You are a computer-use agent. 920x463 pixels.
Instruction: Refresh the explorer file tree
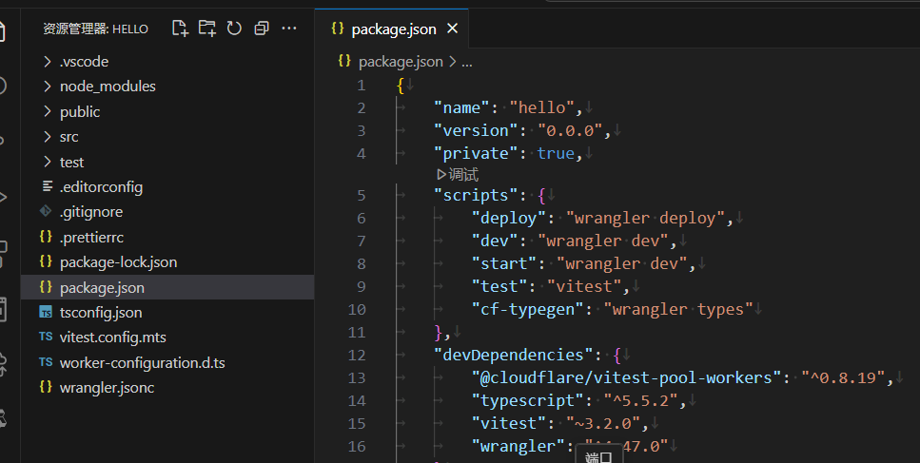tap(234, 29)
